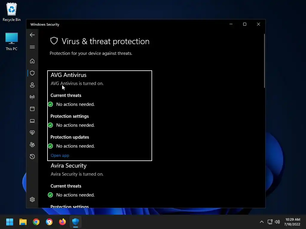Launch Google Chrome from taskbar
Viewport: 306px width, 229px height.
click(36, 222)
